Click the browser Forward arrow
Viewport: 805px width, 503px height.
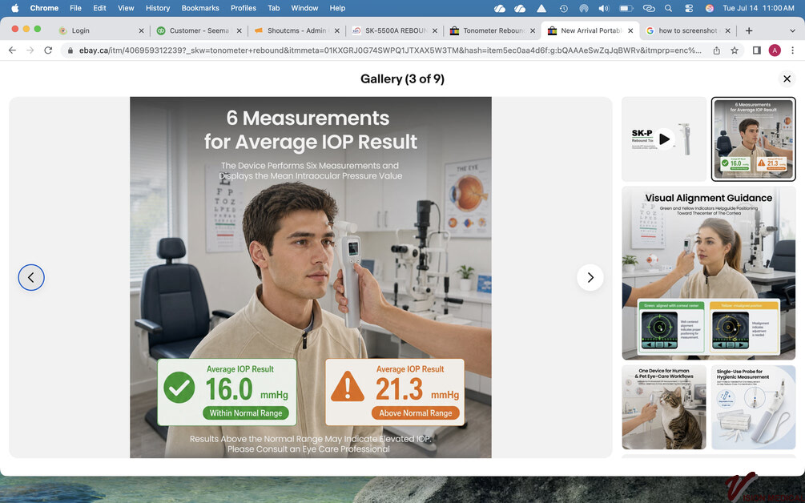[30, 50]
